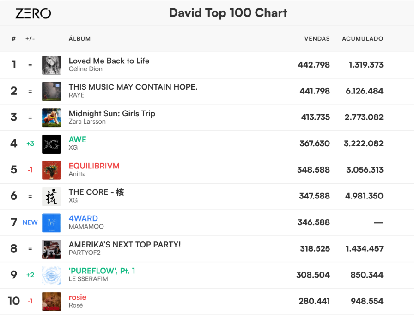The height and width of the screenshot is (315, 414).
Task: Open Loved Me Back to Life album cover
Action: 51,65
